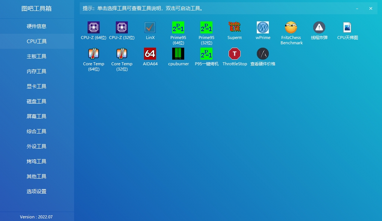This screenshot has width=382, height=221.
Task: Click the Version : 2022.07 text
Action: (x=36, y=217)
